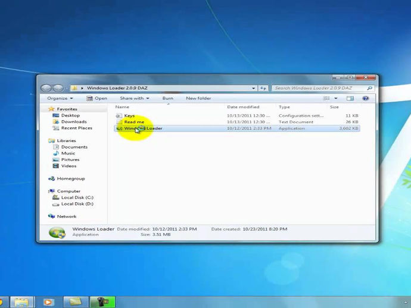Click the camcorder recorder taskbar icon
Viewport: 411px width, 308px height.
coord(102,302)
